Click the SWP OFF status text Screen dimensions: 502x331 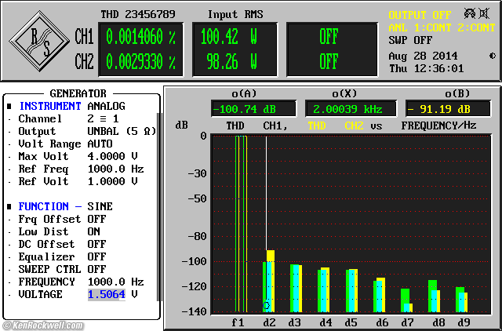point(411,40)
